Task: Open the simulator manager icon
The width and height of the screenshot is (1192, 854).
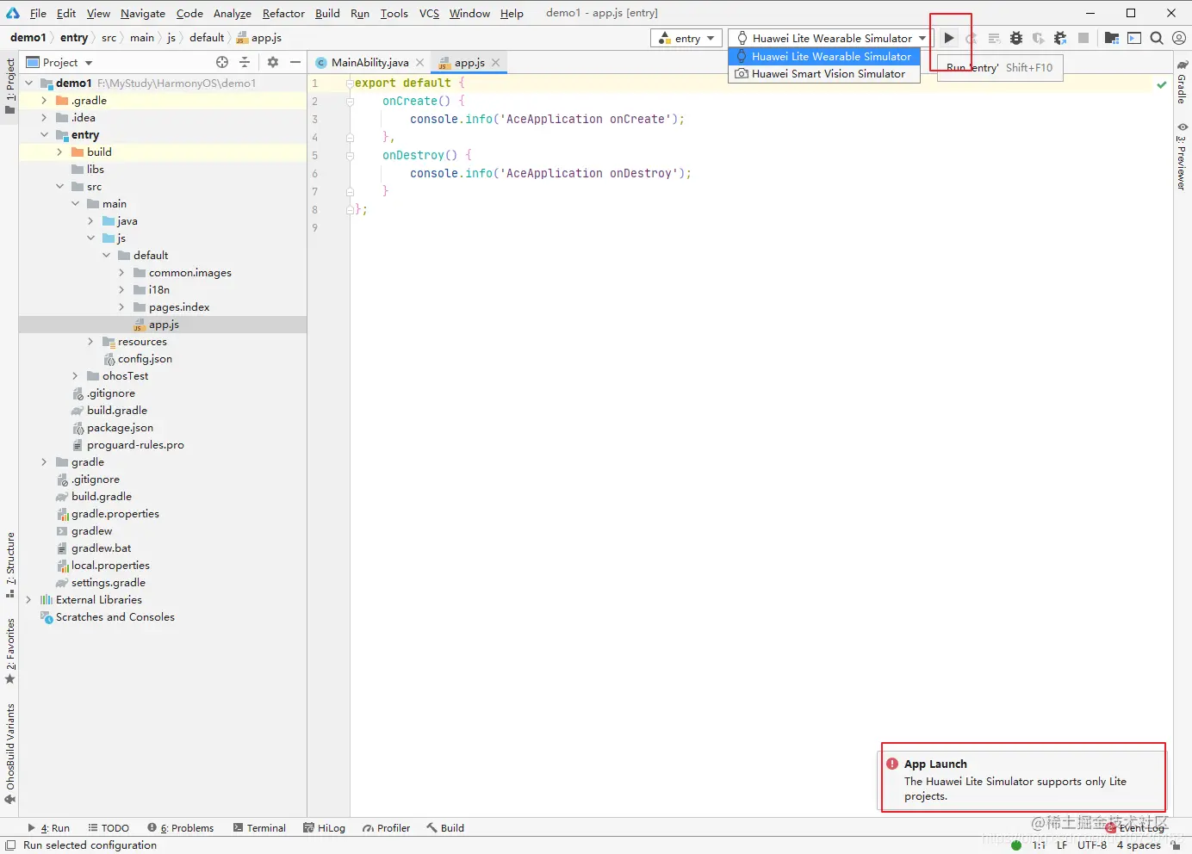Action: [1134, 38]
